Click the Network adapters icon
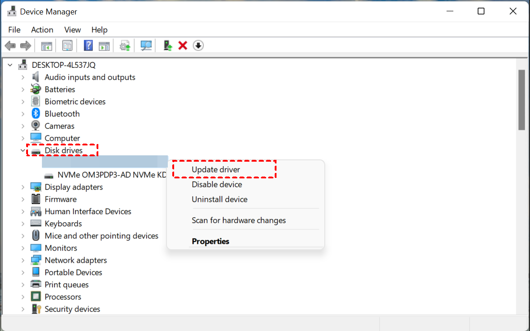This screenshot has height=331, width=530. (36, 260)
